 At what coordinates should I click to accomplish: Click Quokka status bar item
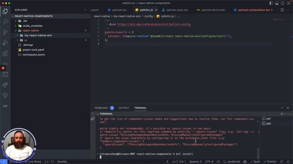[x=62, y=162]
